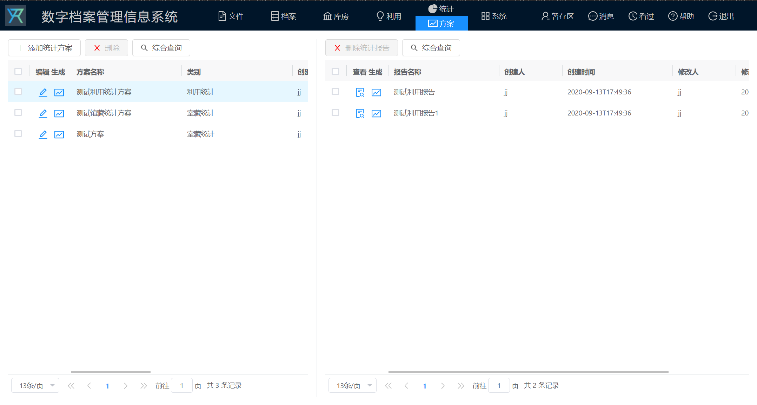Check the 测试方案 row

click(18, 134)
